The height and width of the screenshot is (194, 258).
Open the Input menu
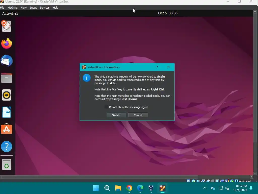[x=34, y=8]
